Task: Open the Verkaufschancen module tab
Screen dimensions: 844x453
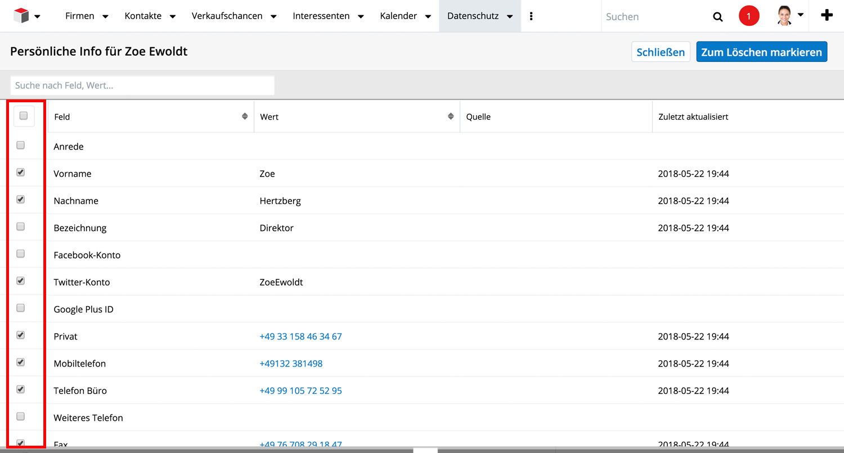Action: tap(227, 16)
